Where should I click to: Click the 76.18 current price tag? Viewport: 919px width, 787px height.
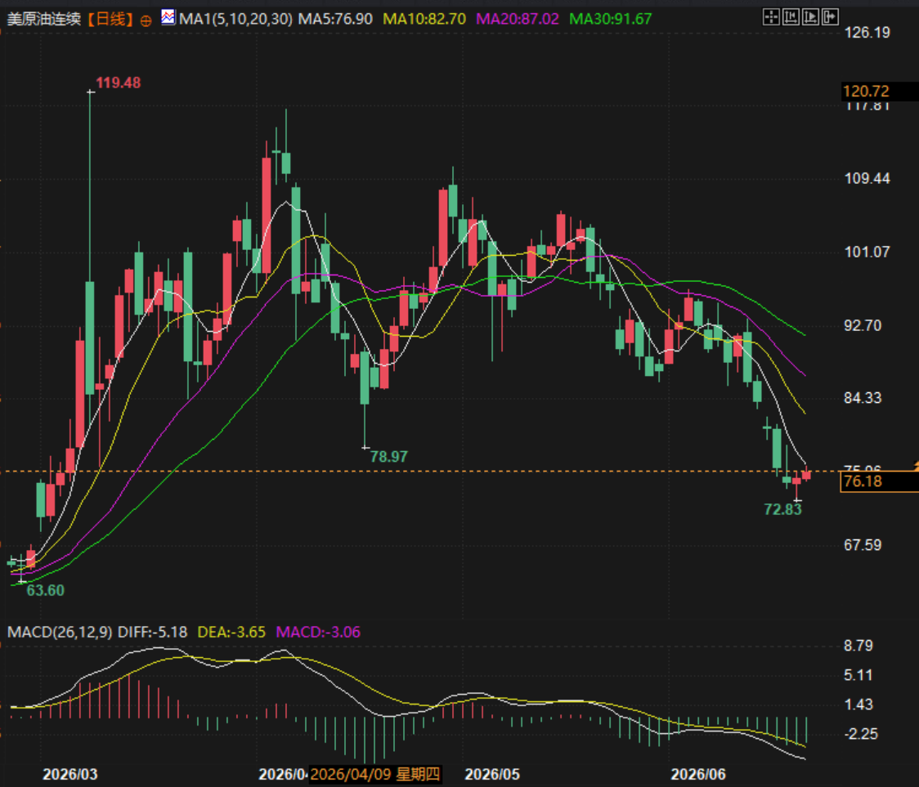click(x=879, y=481)
